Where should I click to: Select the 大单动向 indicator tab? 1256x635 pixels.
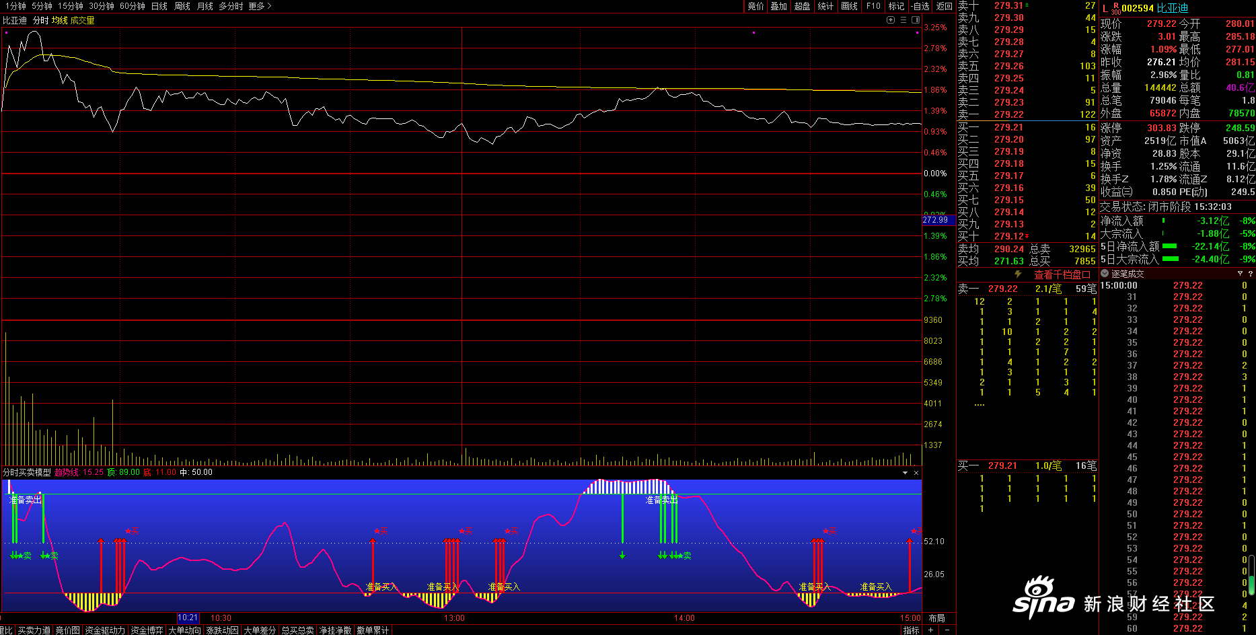pyautogui.click(x=184, y=630)
